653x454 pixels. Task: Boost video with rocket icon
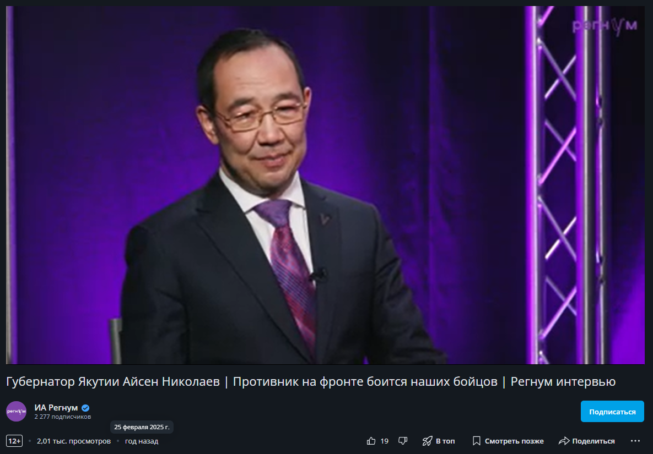[x=427, y=441]
